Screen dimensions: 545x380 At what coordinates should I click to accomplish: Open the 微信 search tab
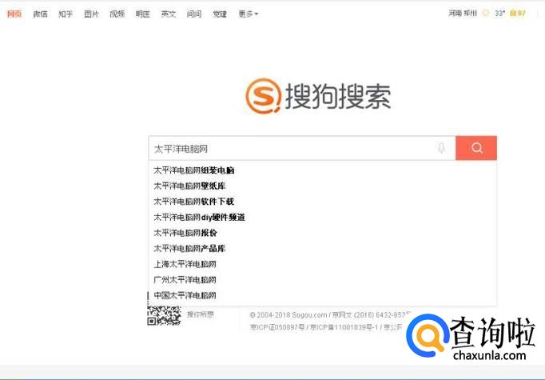[x=40, y=14]
